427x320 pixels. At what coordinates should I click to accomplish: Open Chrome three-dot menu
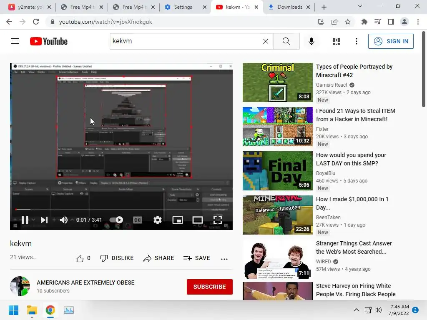(418, 22)
